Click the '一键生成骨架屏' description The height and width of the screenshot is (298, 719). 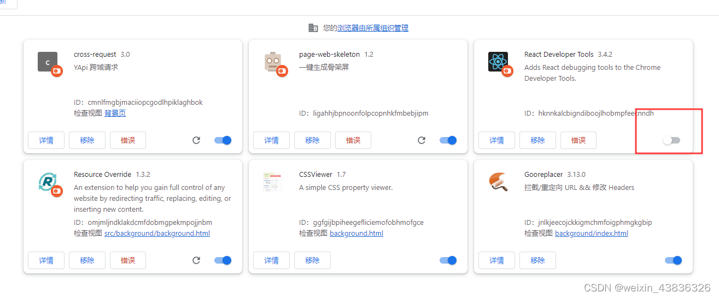(x=324, y=67)
